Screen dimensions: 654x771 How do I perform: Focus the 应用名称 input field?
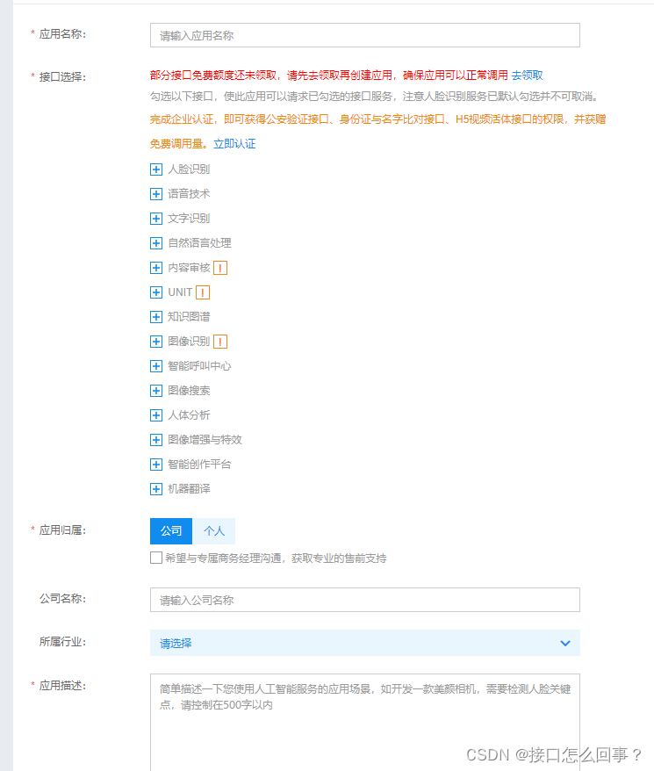point(365,35)
